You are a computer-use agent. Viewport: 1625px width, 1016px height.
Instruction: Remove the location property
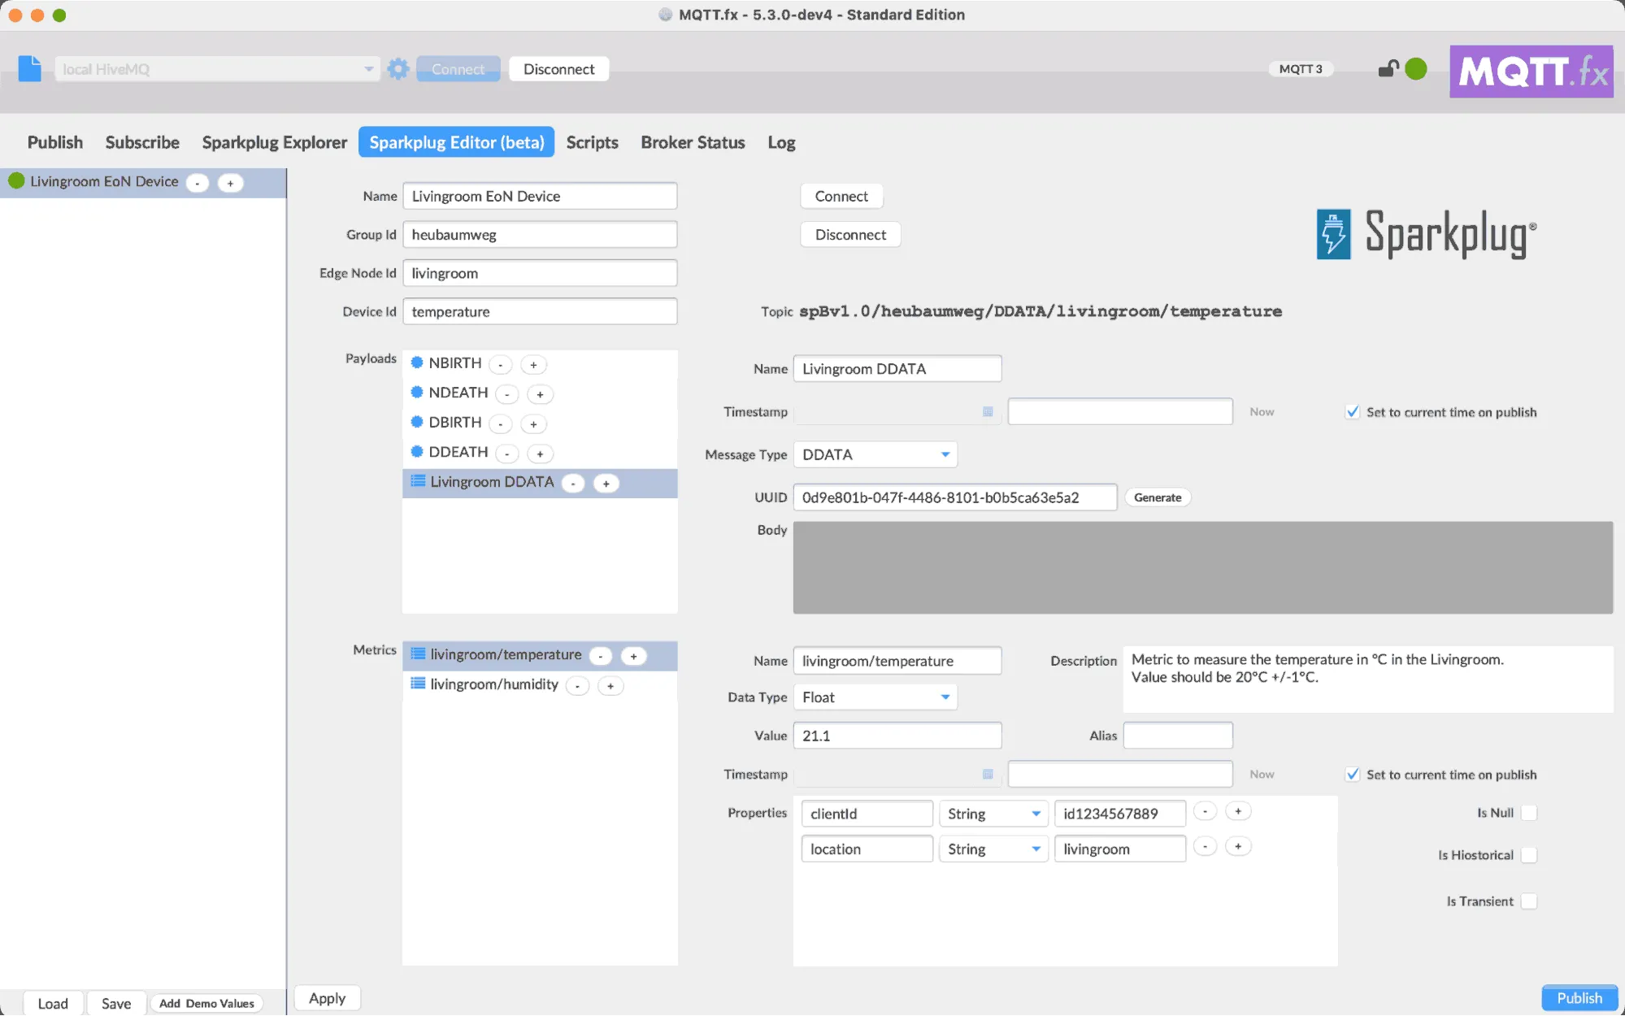coord(1205,847)
